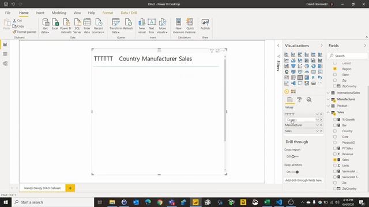Select the pie chart visualization

click(x=307, y=66)
